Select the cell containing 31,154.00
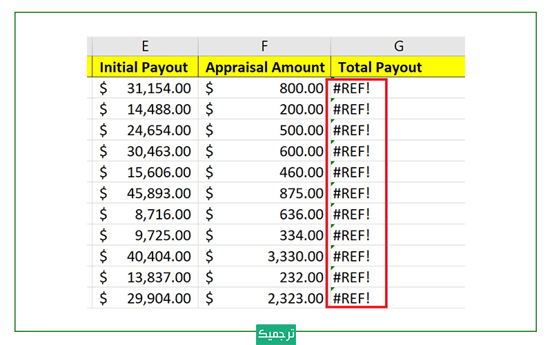552x345 pixels. 144,88
